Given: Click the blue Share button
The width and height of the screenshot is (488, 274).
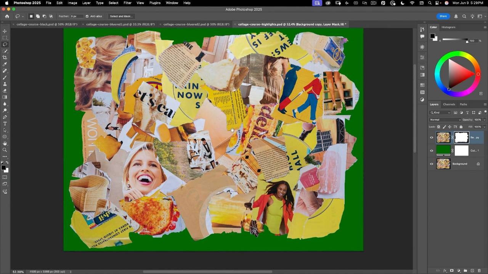Looking at the screenshot, I should [443, 16].
